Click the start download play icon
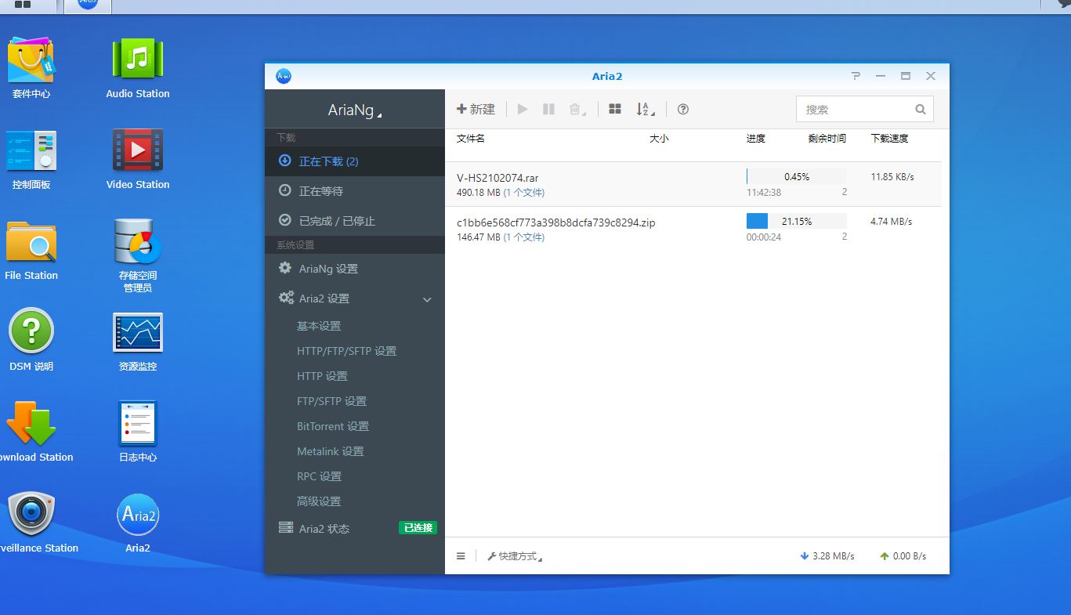 523,110
